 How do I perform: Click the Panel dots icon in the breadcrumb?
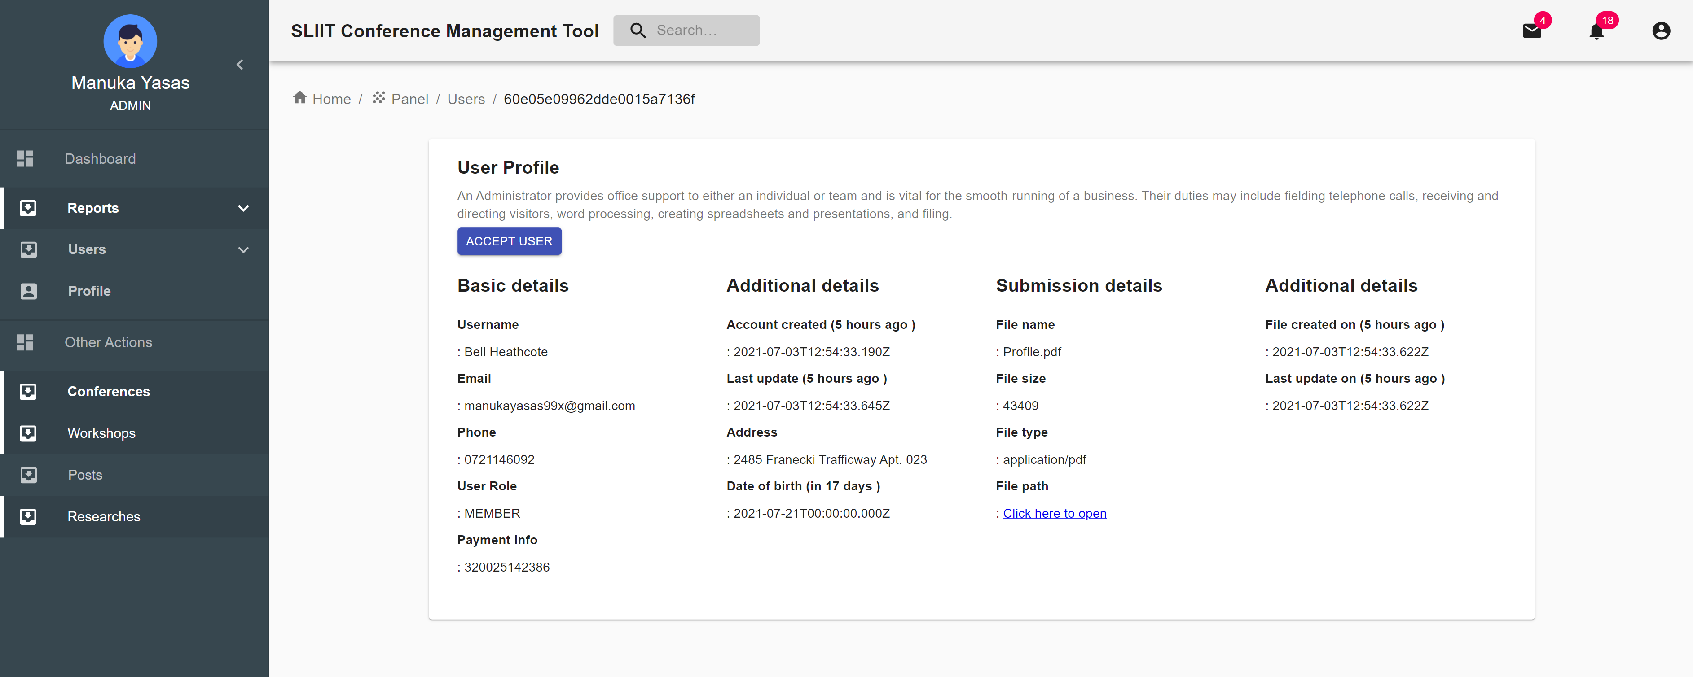[x=378, y=98]
